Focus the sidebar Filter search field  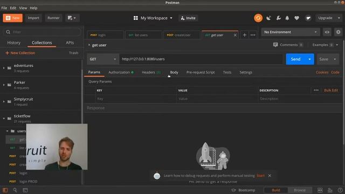click(x=42, y=32)
